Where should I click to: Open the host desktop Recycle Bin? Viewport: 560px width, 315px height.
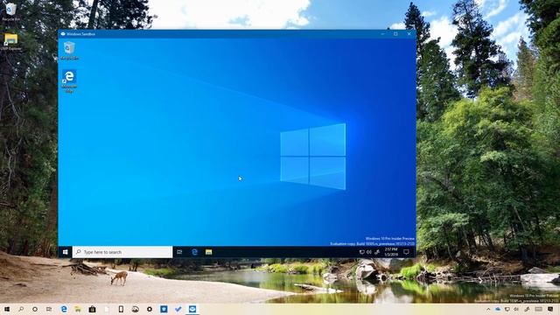coord(10,11)
